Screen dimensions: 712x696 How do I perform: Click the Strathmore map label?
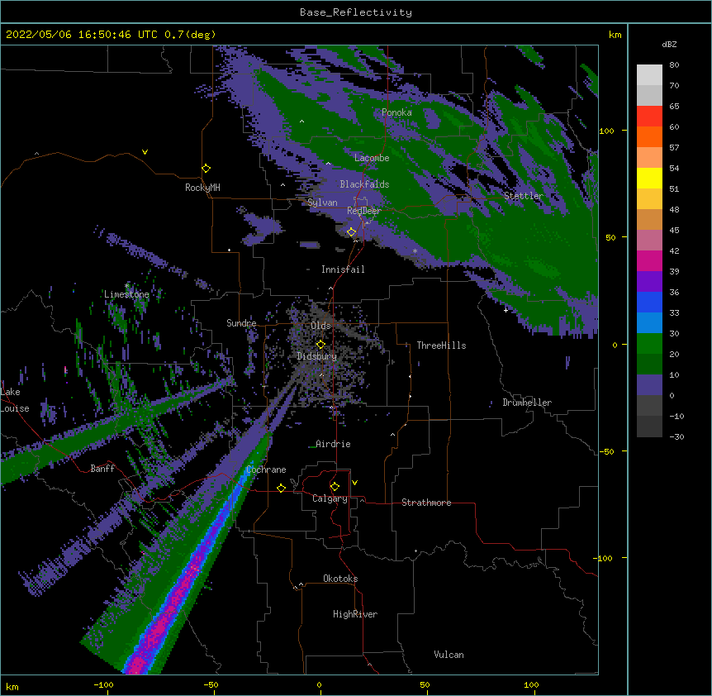426,503
